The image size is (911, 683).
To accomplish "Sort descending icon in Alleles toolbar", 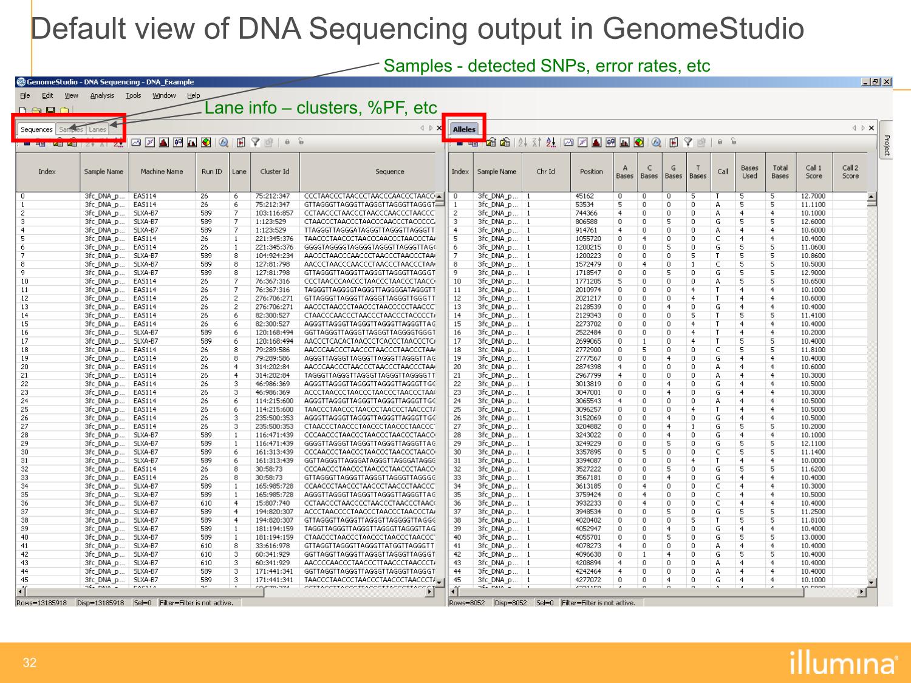I will tap(536, 143).
